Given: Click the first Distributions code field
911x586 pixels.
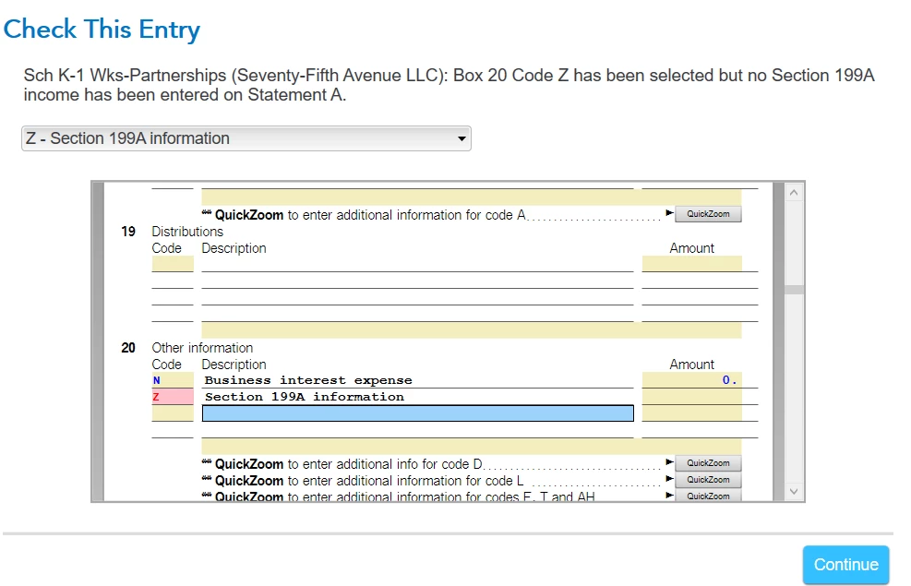Looking at the screenshot, I should click(173, 264).
